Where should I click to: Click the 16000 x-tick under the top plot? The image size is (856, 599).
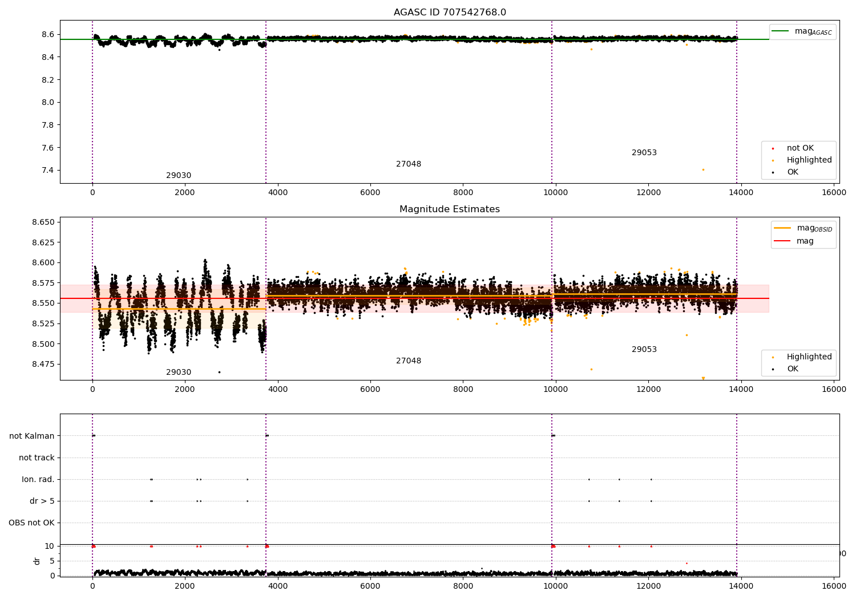click(x=834, y=193)
